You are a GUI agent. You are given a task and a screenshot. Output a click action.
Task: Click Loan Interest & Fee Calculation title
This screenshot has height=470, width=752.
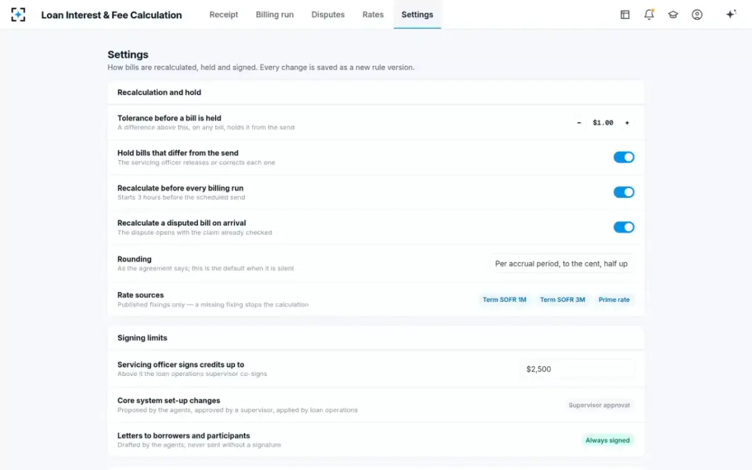point(112,15)
